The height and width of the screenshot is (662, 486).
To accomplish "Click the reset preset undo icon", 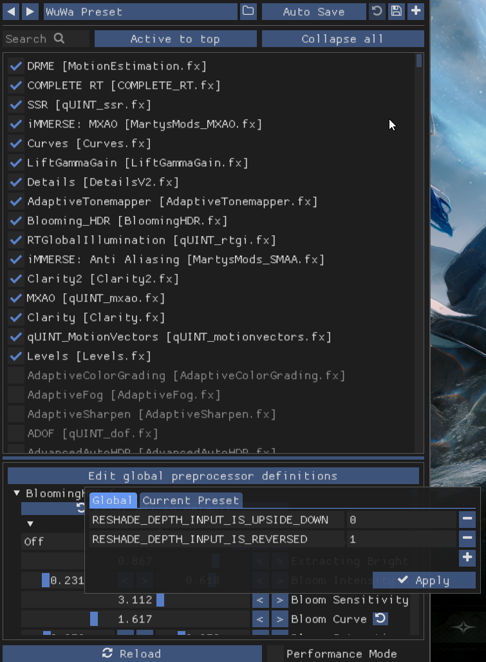I will 377,12.
